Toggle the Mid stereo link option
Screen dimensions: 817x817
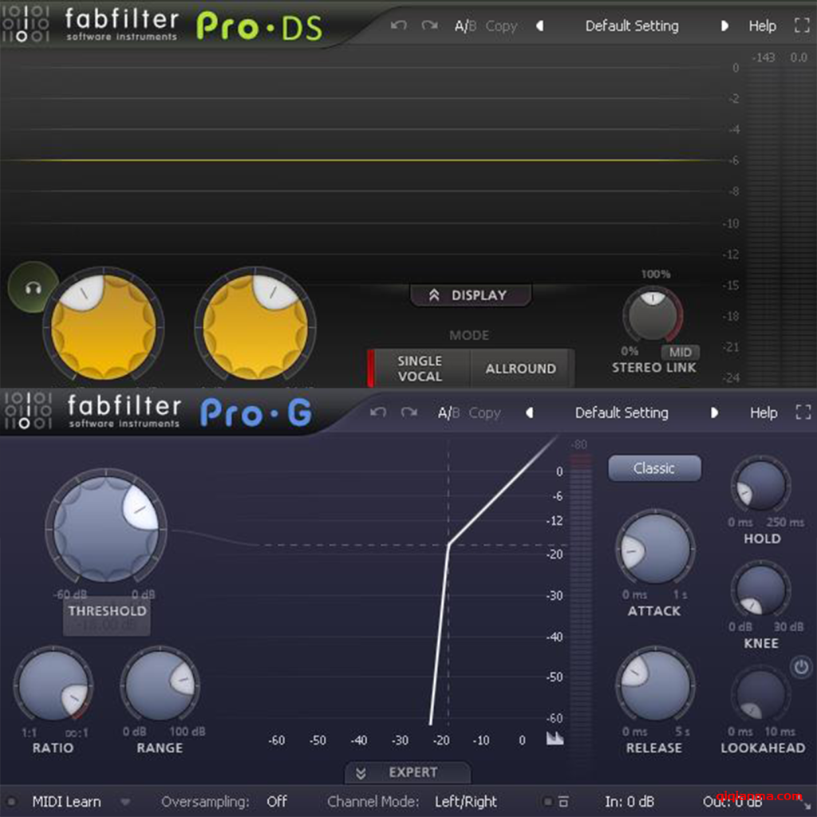pos(680,352)
